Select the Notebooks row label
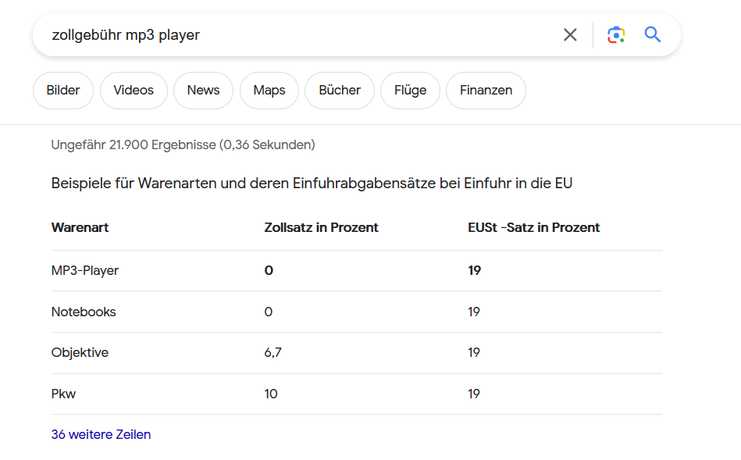 coord(84,312)
